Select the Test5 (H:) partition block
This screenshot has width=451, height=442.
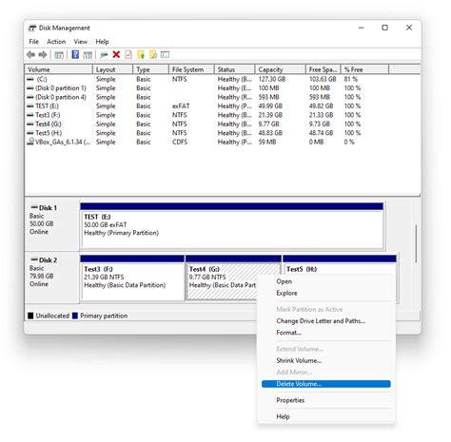point(340,265)
